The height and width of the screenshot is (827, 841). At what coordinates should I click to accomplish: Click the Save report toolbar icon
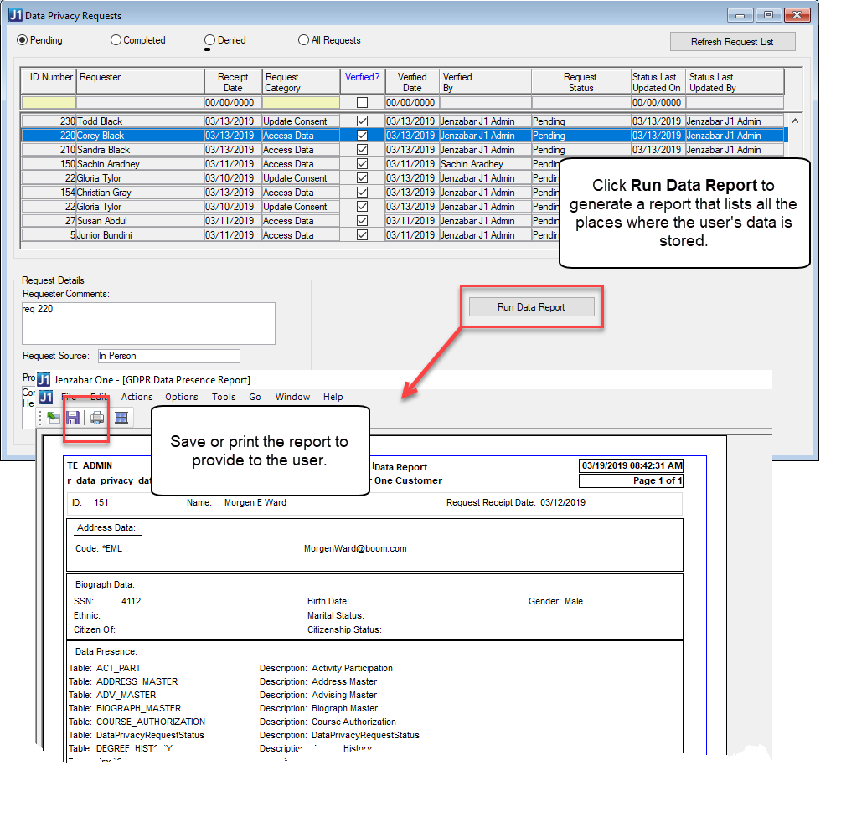point(73,418)
